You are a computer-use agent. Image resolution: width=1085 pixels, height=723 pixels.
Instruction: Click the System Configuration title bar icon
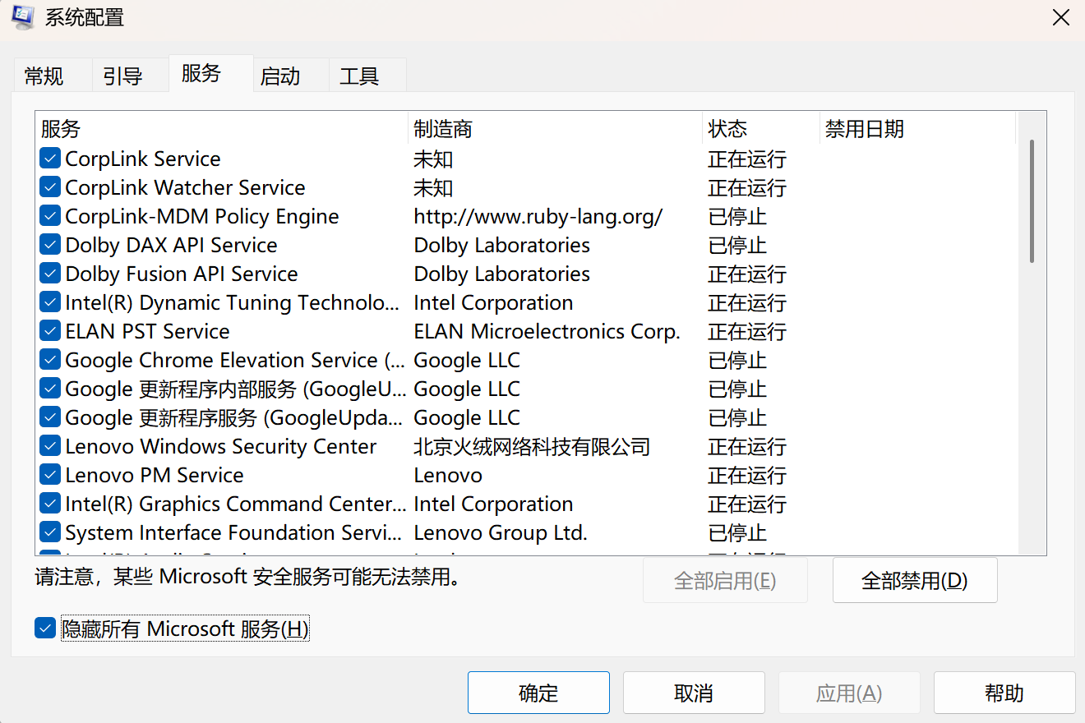tap(22, 17)
